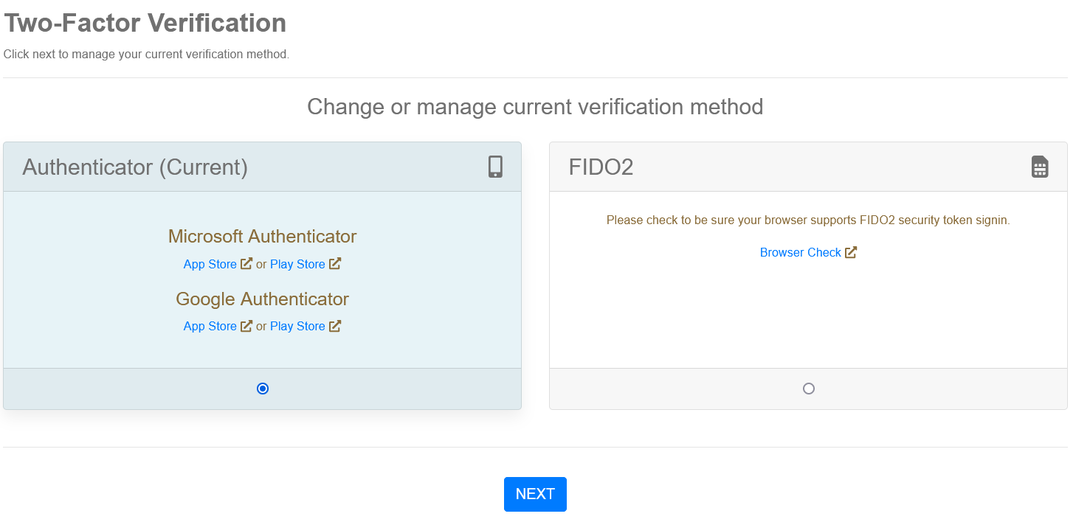Click external-link icon after Google App Store

tap(246, 326)
